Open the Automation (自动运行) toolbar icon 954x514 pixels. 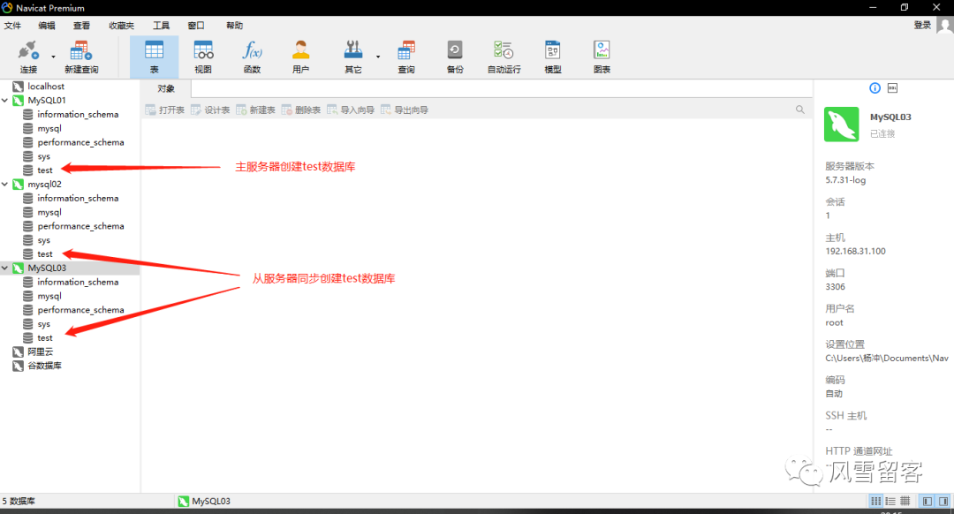point(503,57)
